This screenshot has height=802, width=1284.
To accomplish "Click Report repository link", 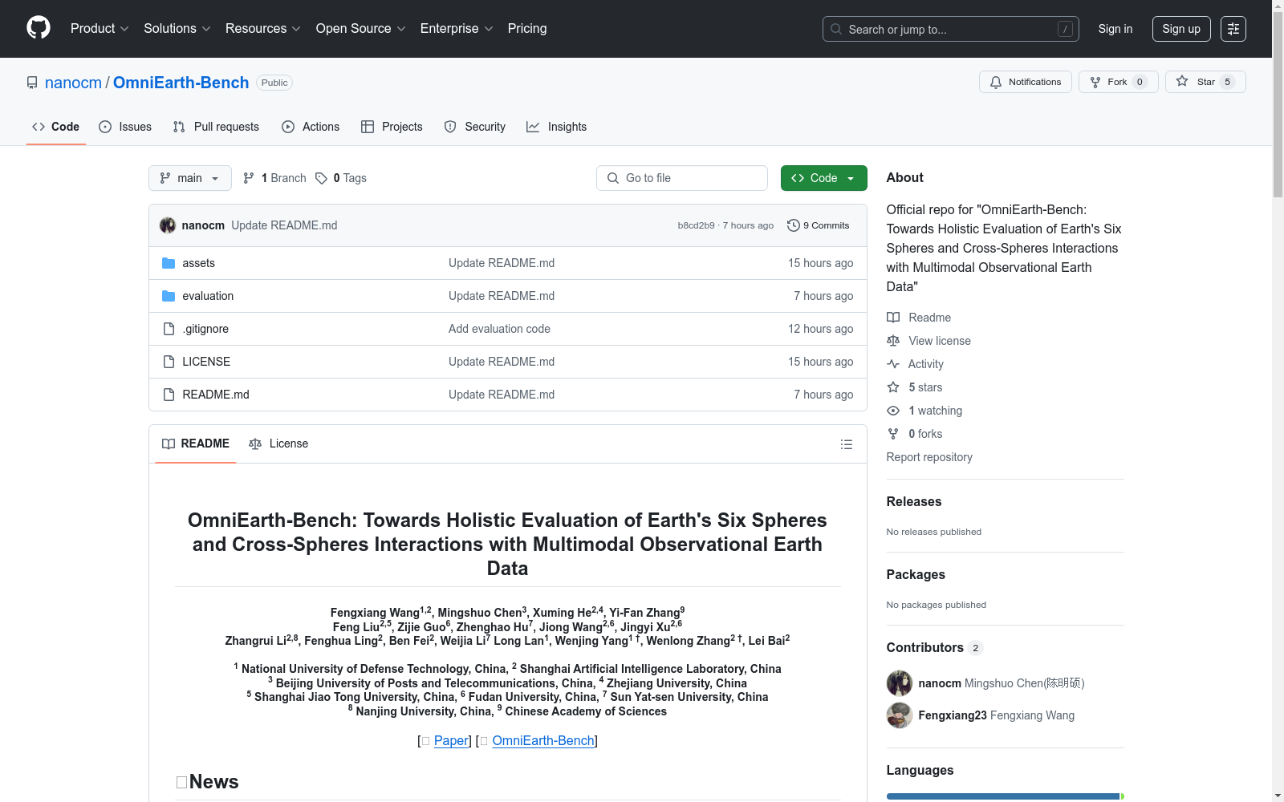I will [929, 457].
